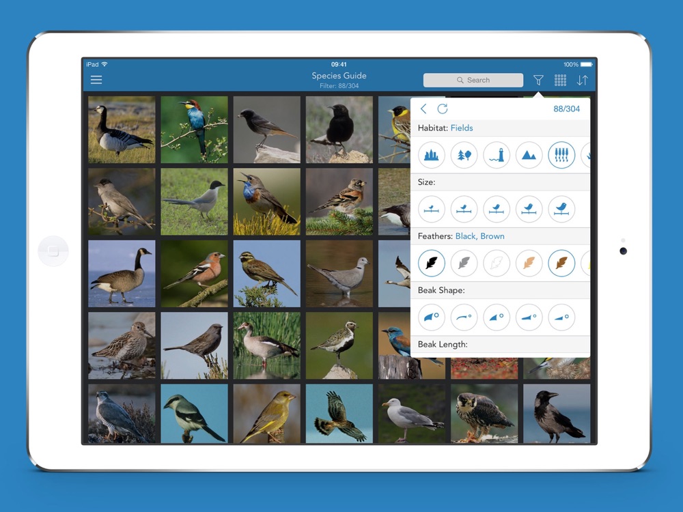Click the 88/304 result count in panel

[566, 109]
